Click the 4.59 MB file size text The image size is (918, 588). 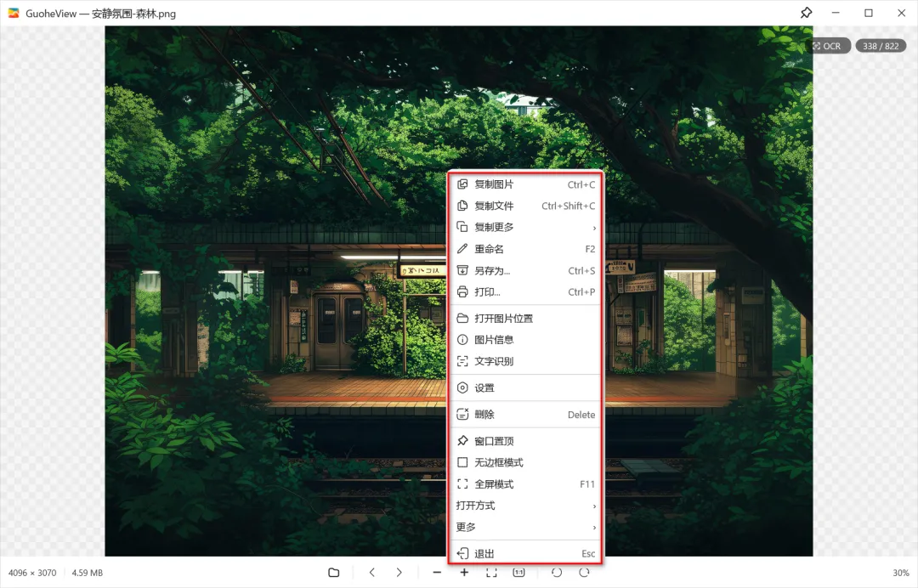coord(88,573)
